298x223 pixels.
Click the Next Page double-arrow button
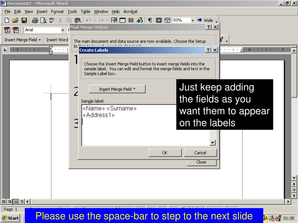[x=294, y=196]
